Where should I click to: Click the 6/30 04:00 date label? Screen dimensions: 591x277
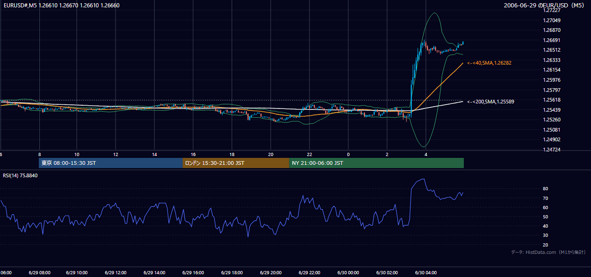point(426,272)
